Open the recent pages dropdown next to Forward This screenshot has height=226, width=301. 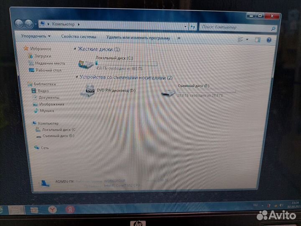36,24
